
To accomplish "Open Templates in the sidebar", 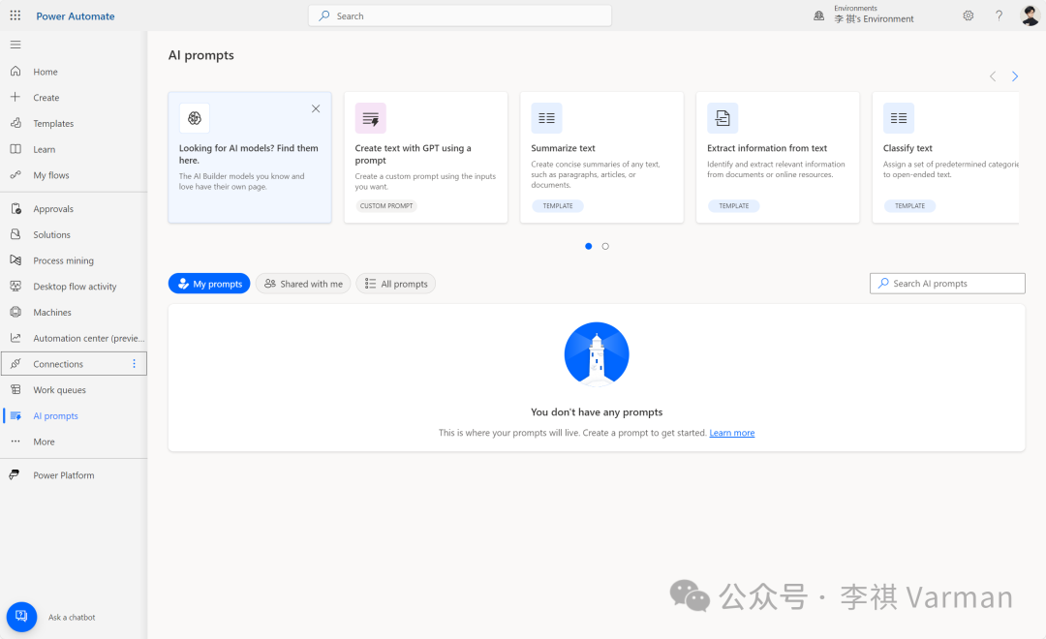I will [x=74, y=123].
